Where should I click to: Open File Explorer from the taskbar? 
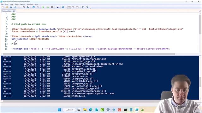(85, 110)
